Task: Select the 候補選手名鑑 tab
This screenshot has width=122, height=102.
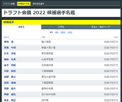Action: [24, 4]
